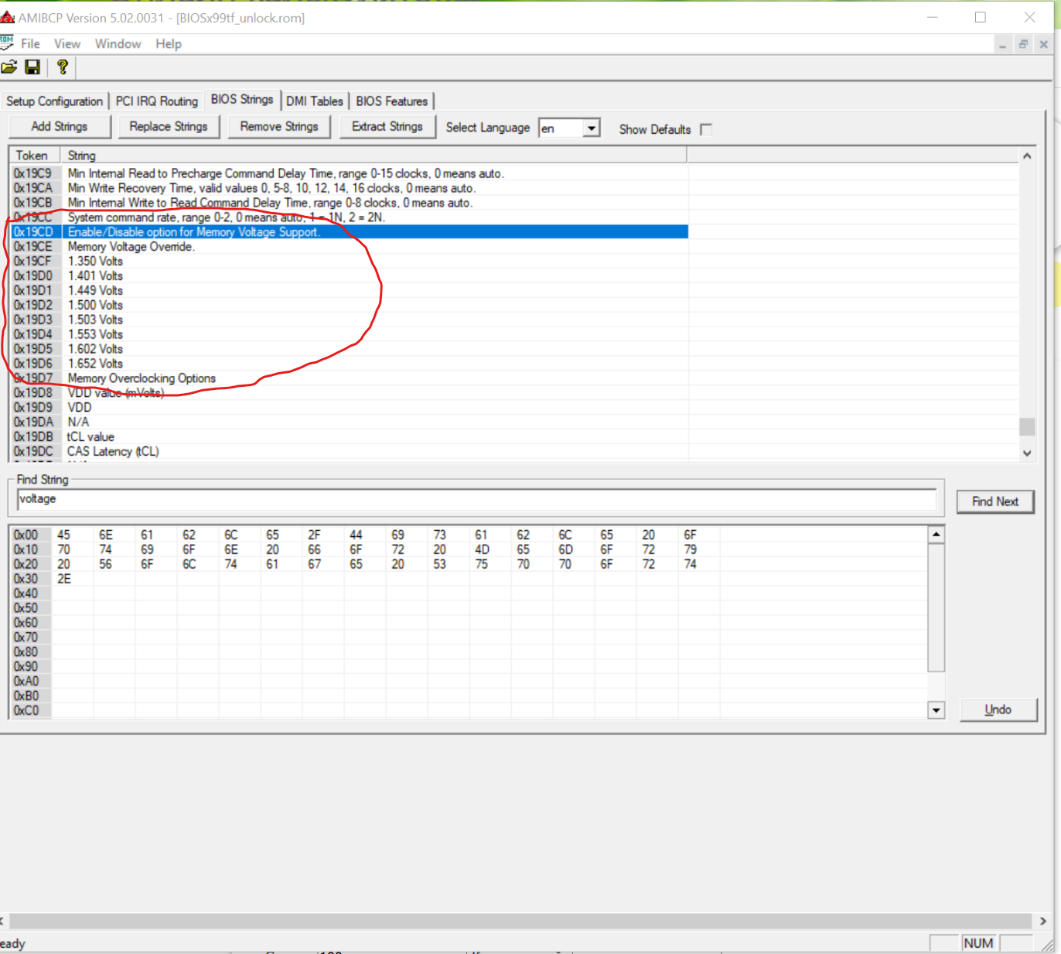
Task: Switch to the DMI Tables tab
Action: (315, 101)
